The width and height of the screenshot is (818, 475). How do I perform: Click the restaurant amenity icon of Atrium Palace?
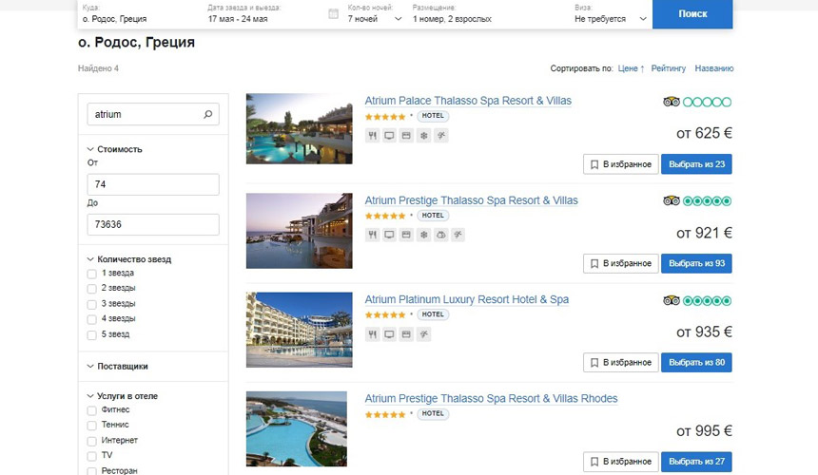(372, 136)
